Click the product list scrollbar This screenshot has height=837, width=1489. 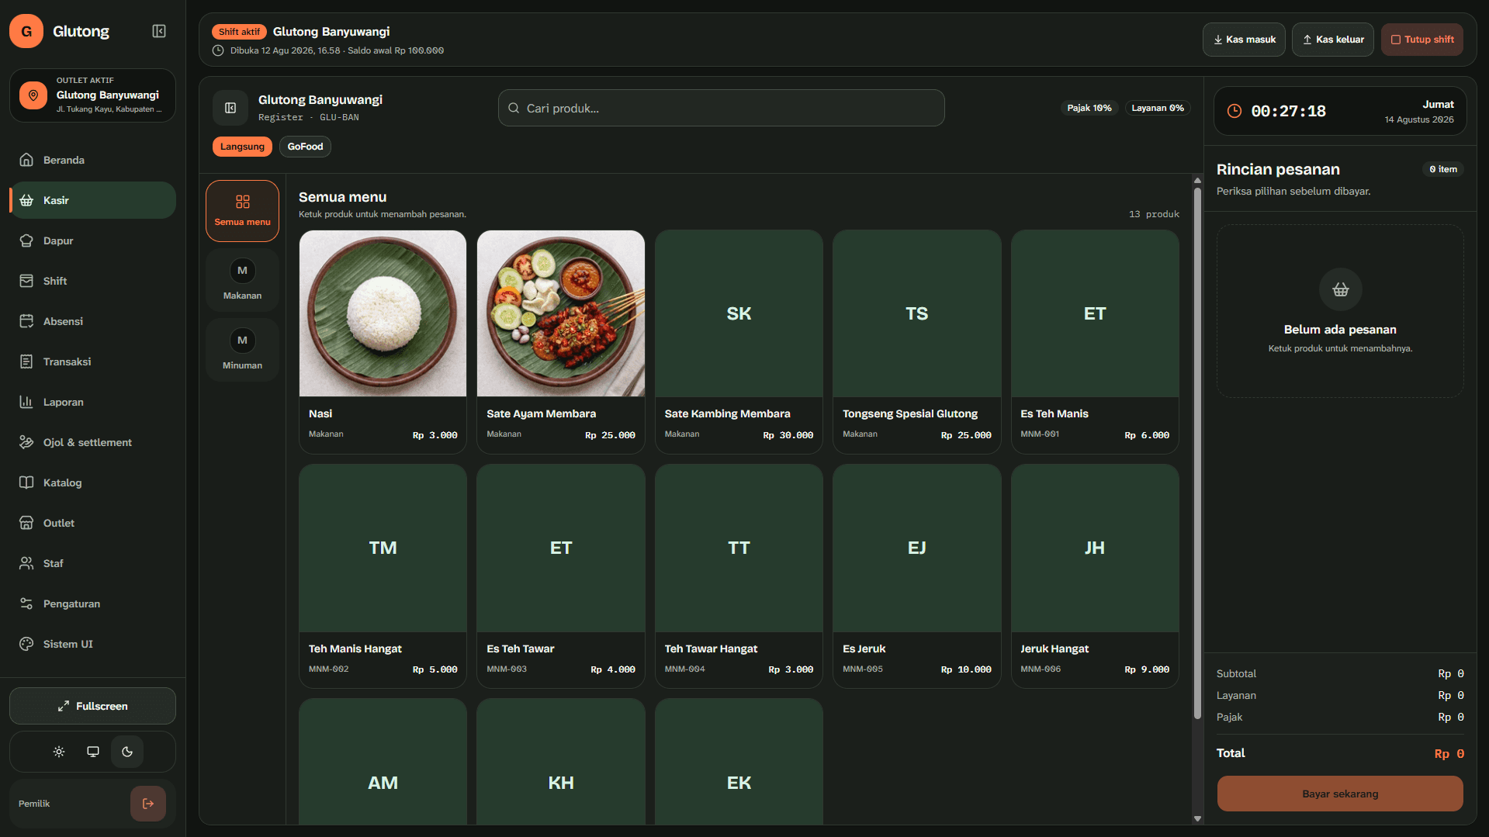pos(1197,454)
